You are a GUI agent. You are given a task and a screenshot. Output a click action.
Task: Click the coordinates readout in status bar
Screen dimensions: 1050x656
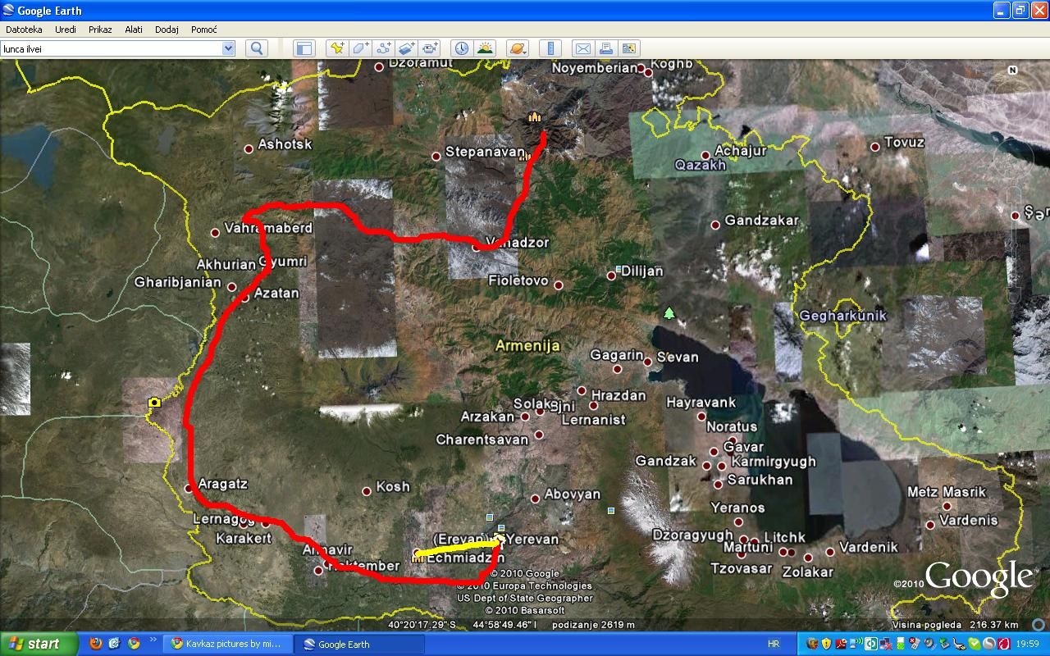[462, 625]
